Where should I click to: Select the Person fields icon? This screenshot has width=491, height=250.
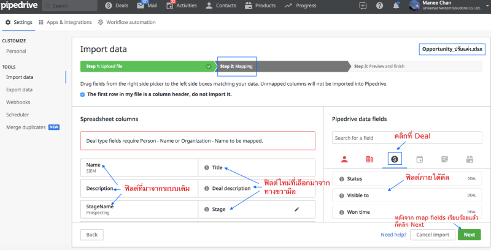coord(344,159)
